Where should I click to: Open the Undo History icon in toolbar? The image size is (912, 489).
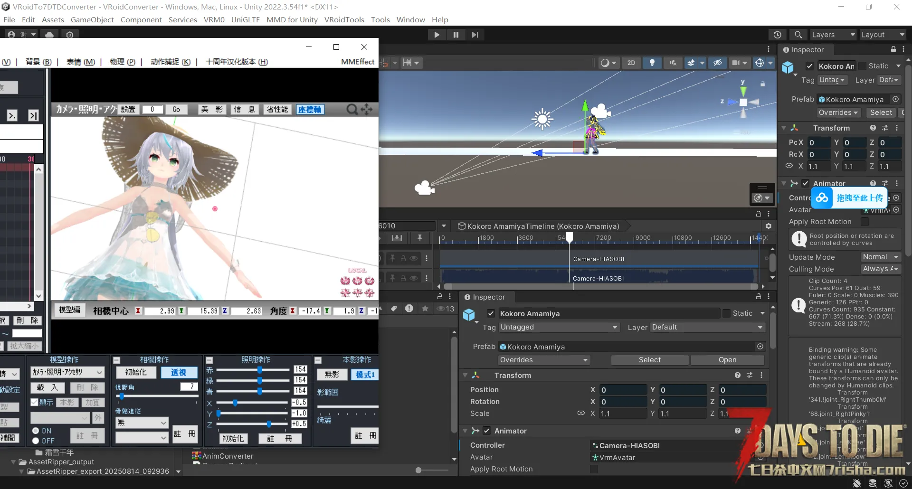point(777,35)
